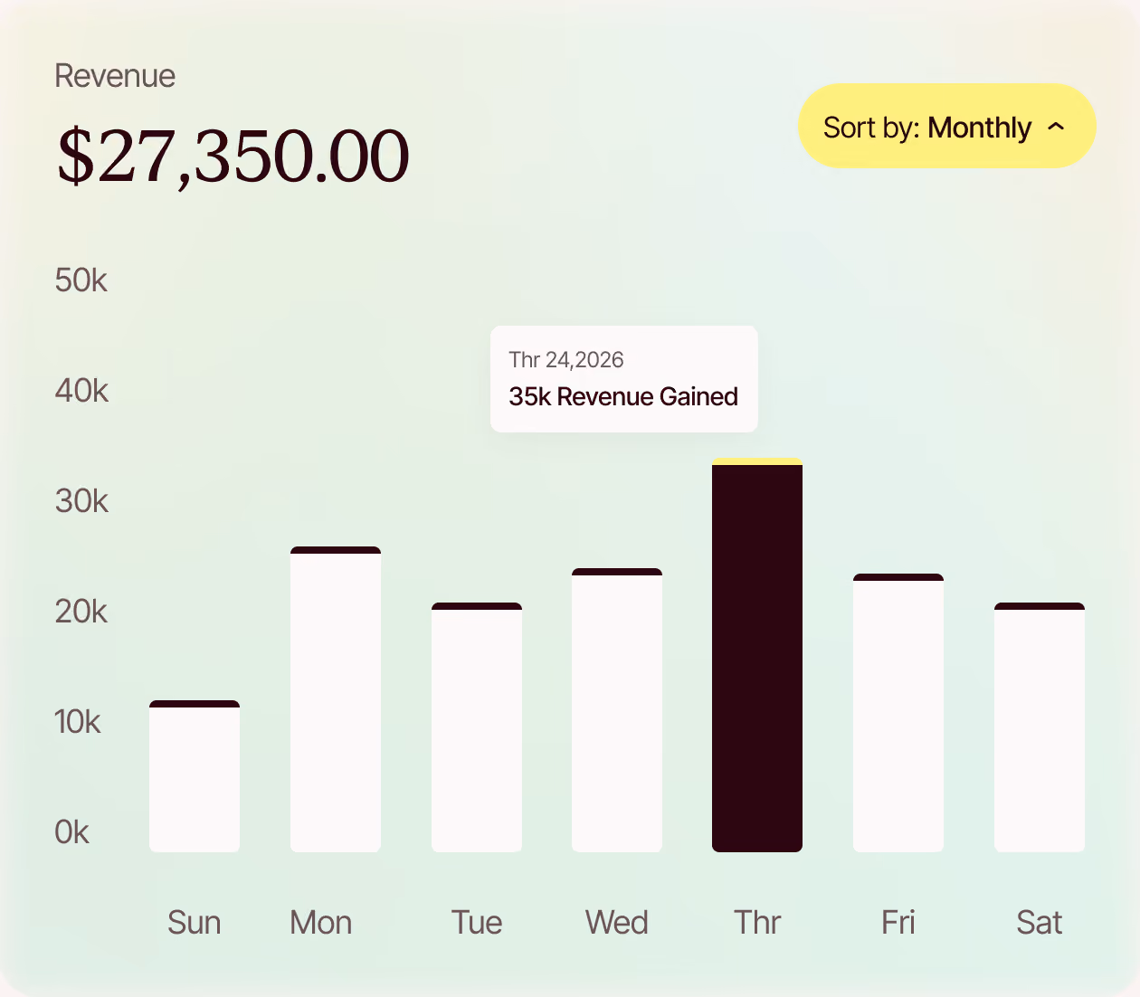1140x997 pixels.
Task: Select the Sunday revenue bar
Action: 195,775
